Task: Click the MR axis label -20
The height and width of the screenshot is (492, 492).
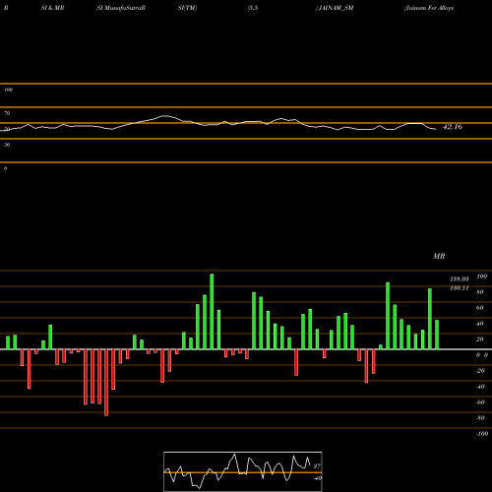Action: coord(480,371)
